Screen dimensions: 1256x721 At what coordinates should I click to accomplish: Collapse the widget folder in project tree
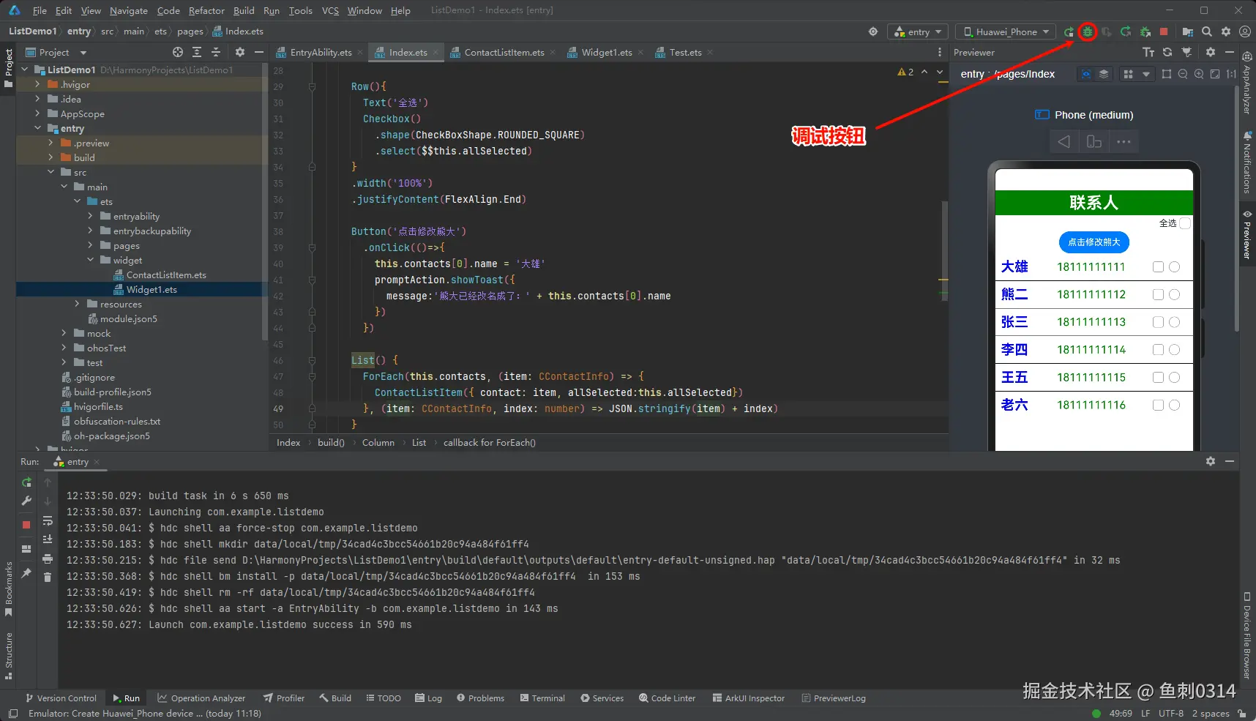click(x=91, y=260)
